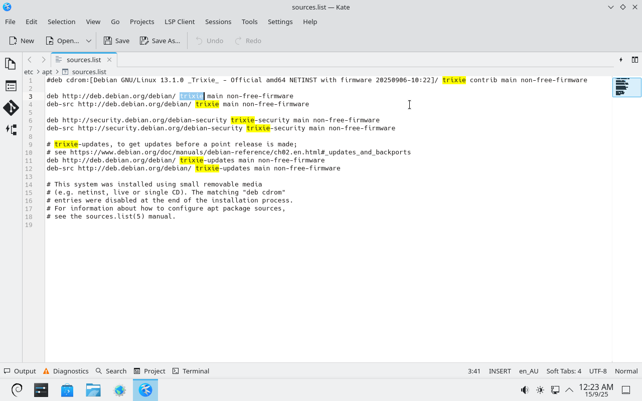Open the Help menu
Viewport: 642px width, 401px height.
coord(310,22)
